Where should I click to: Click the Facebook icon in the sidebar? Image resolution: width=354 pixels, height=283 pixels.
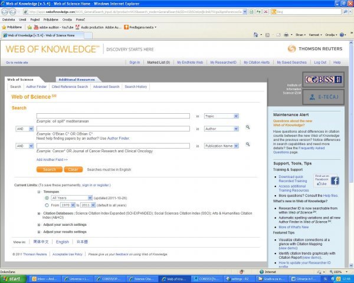point(335,181)
